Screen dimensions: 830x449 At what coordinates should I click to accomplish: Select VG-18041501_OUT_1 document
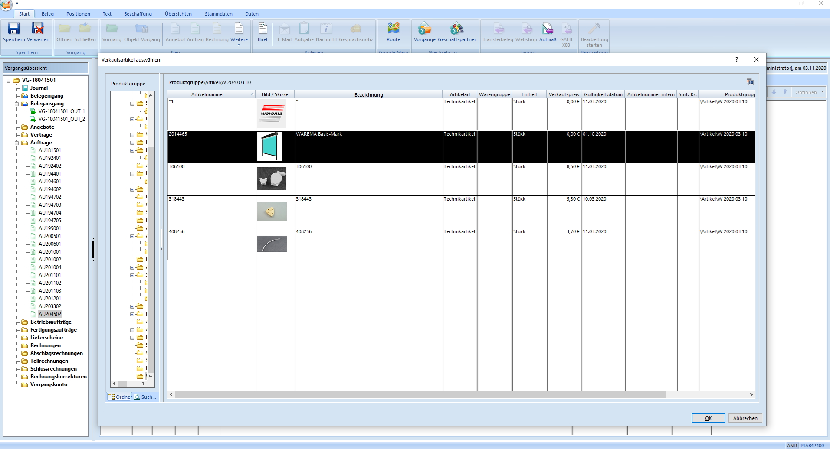click(62, 111)
